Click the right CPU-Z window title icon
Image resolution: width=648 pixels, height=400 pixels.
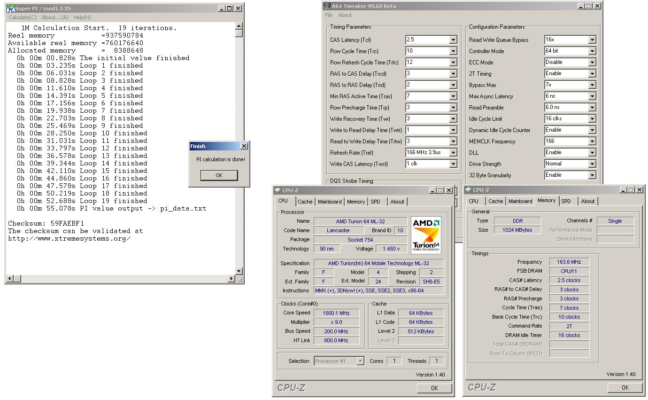point(469,190)
